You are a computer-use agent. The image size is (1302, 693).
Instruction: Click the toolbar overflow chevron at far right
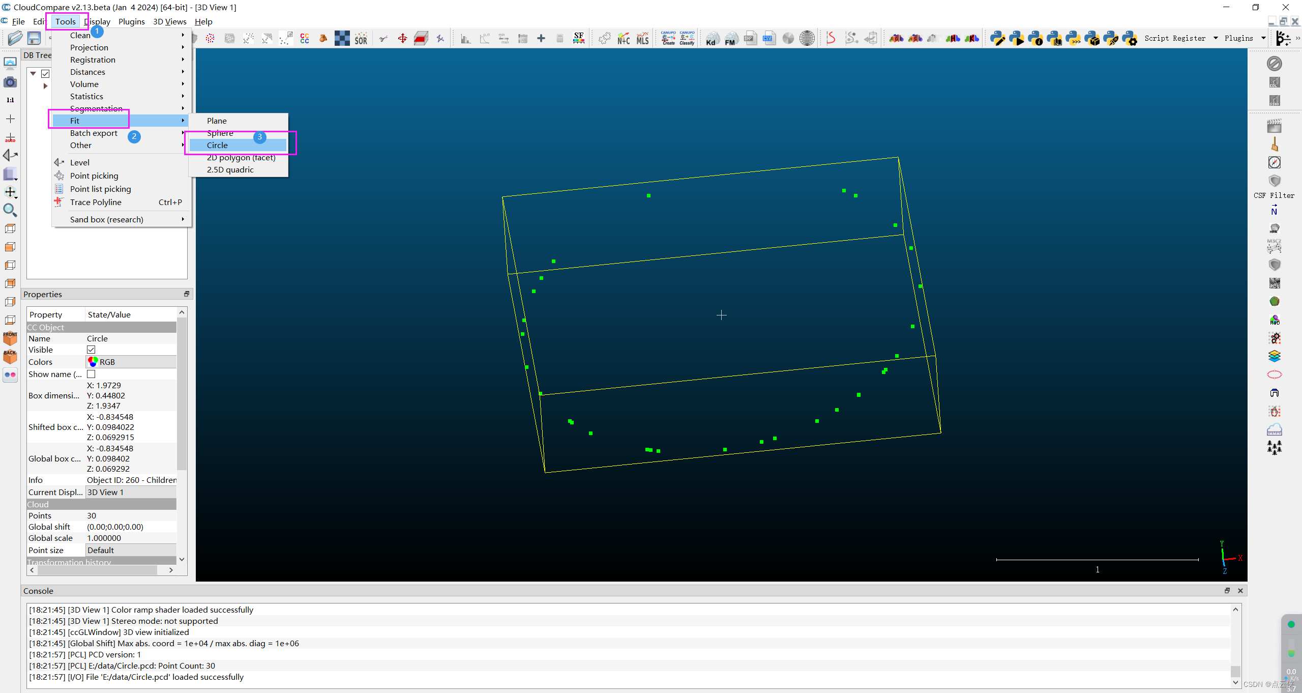[x=1297, y=38]
